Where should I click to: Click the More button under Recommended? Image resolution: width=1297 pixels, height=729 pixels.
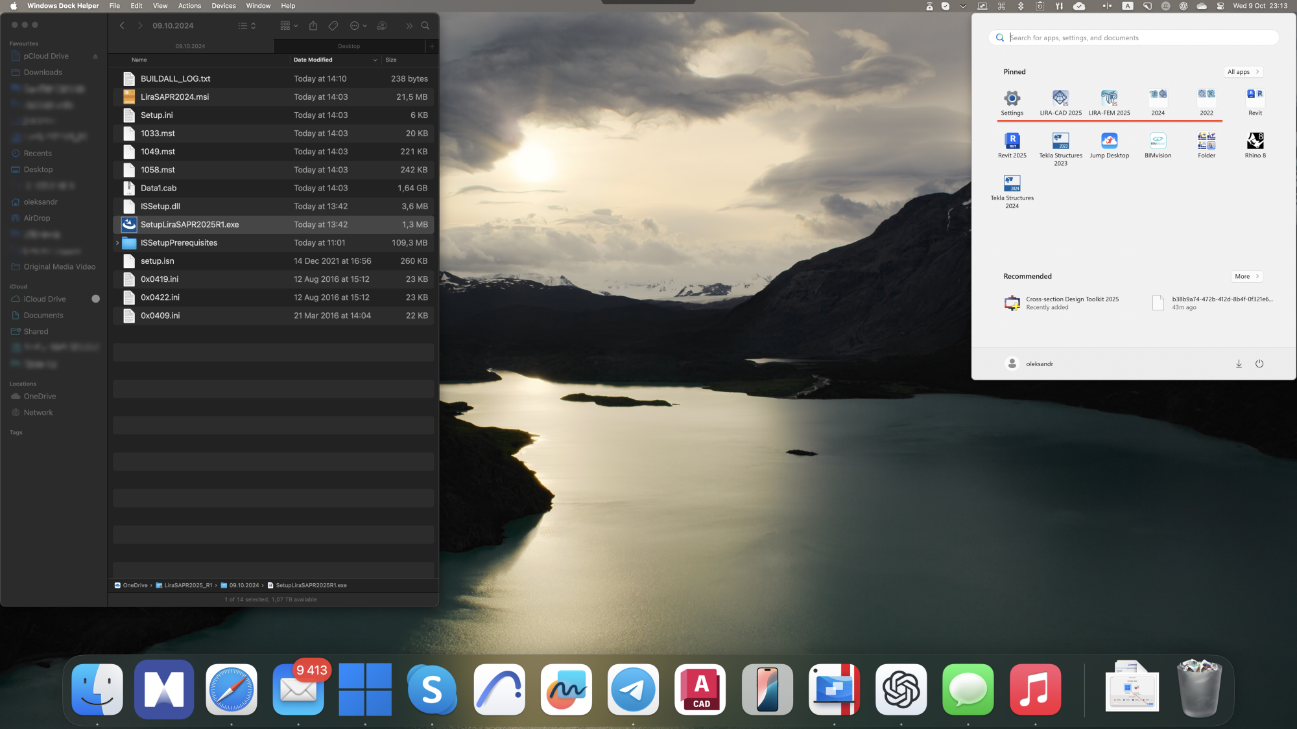(1246, 277)
